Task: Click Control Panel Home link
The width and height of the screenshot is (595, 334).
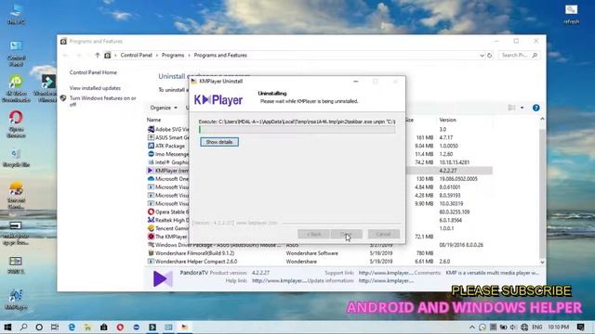Action: [x=93, y=72]
